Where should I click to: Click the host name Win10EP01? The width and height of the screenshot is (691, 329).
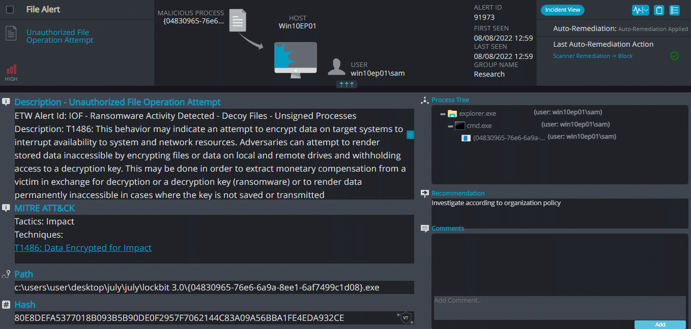click(298, 26)
